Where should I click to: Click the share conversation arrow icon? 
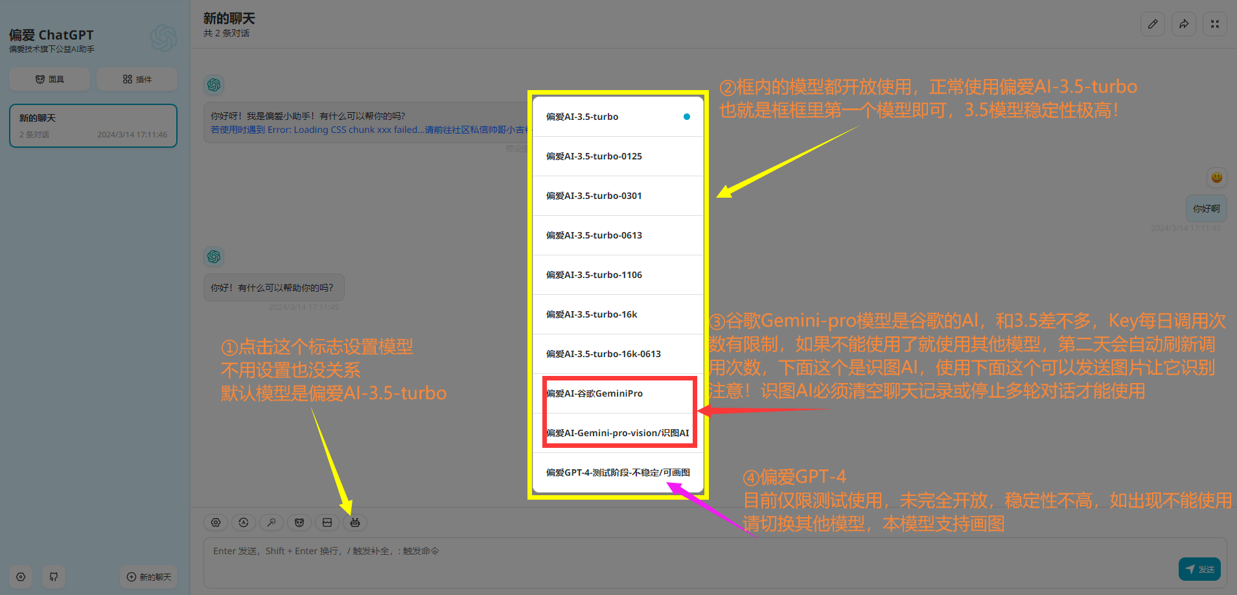coord(1183,24)
